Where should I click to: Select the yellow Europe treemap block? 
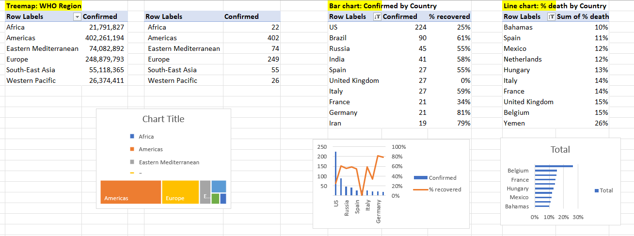point(180,192)
